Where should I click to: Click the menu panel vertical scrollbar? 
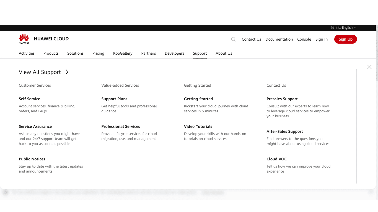(x=356, y=126)
